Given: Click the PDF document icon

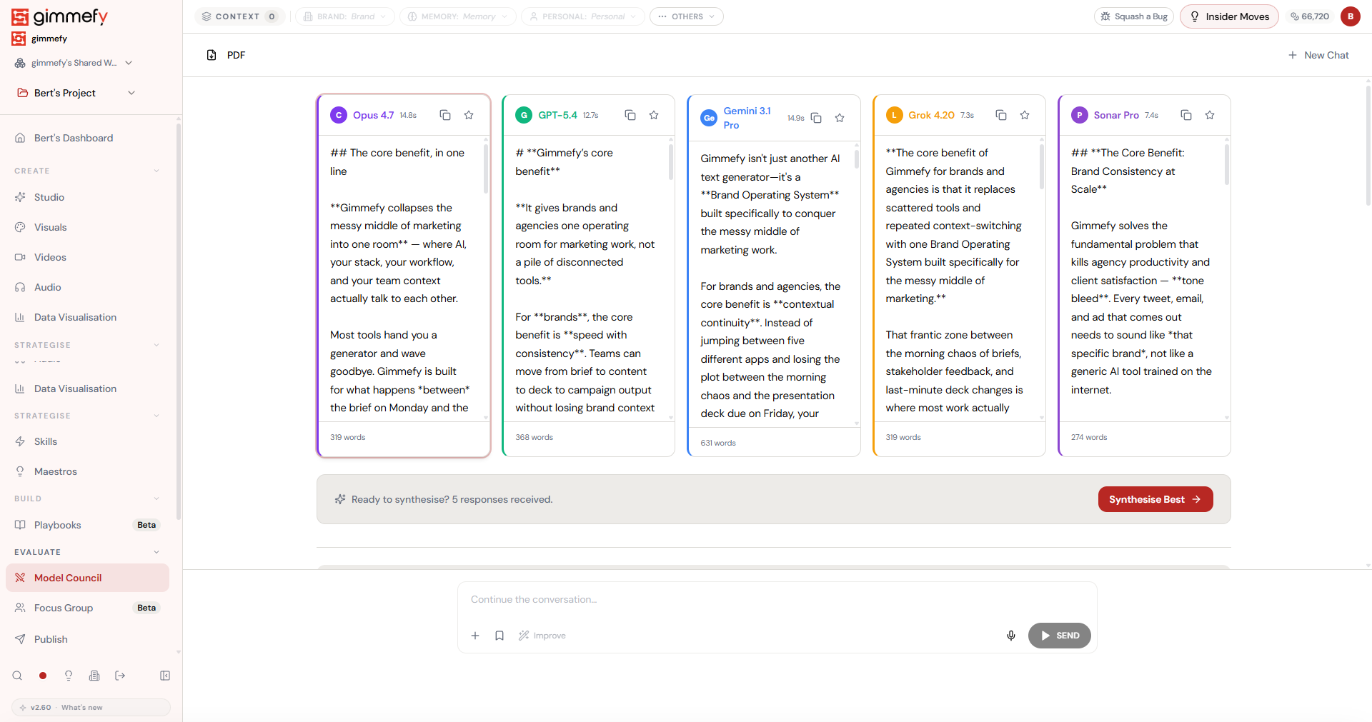Looking at the screenshot, I should pos(212,55).
